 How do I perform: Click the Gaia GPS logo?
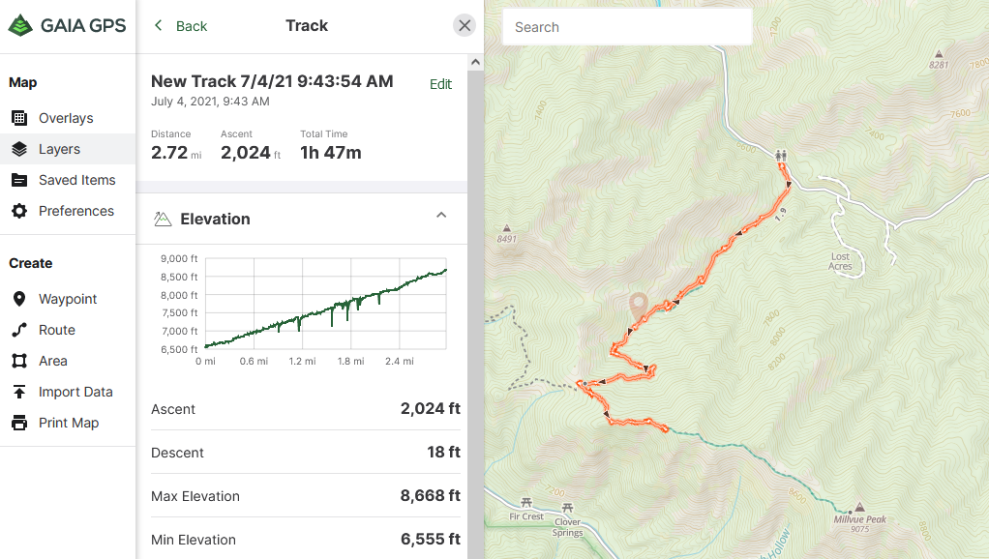[68, 26]
